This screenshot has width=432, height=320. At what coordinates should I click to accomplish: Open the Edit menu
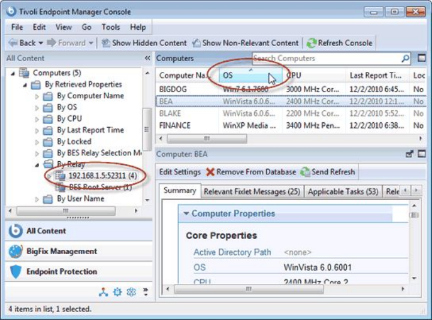[39, 27]
